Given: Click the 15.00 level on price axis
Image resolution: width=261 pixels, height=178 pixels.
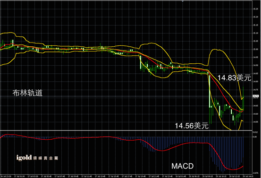Looking at the screenshot, I should point(256,49).
